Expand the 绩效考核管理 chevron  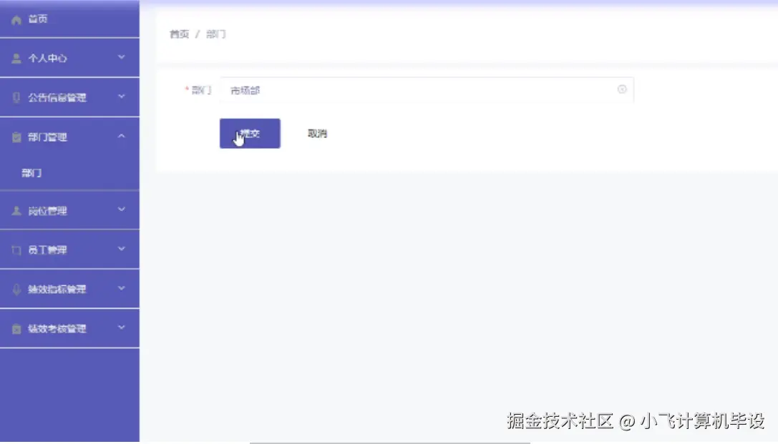click(121, 327)
